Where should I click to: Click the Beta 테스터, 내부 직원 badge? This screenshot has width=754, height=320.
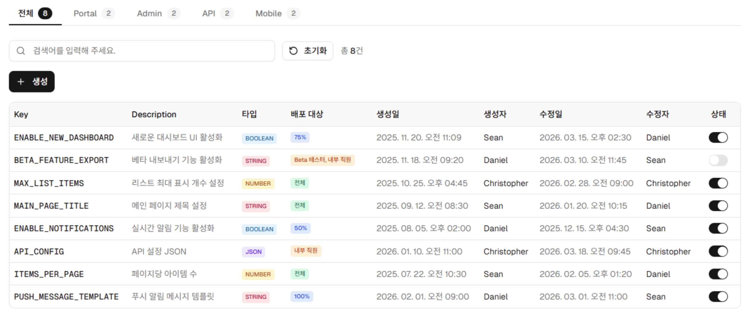coord(322,160)
